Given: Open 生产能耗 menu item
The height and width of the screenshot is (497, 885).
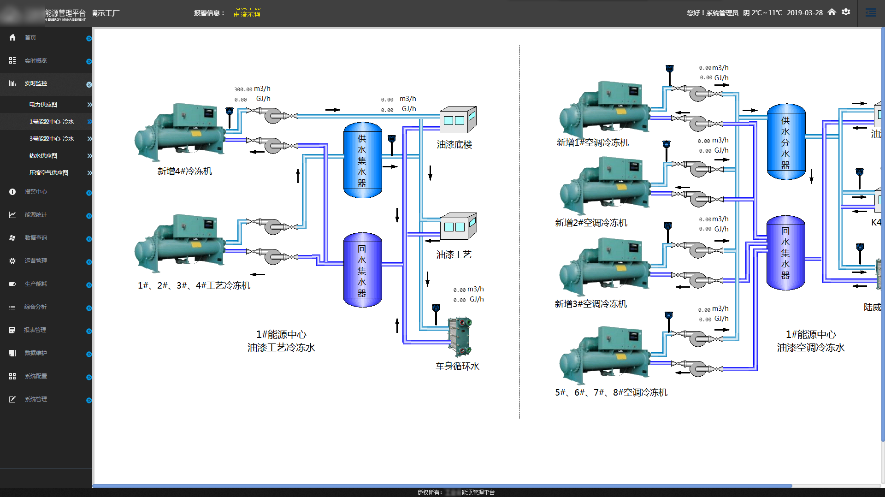Looking at the screenshot, I should click(46, 284).
